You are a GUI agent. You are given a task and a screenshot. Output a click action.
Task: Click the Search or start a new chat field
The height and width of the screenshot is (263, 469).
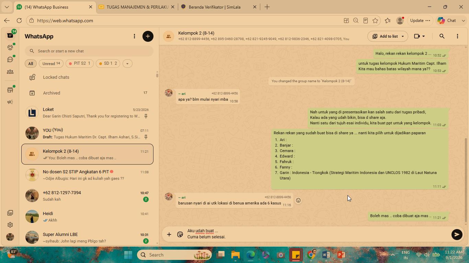pyautogui.click(x=89, y=51)
